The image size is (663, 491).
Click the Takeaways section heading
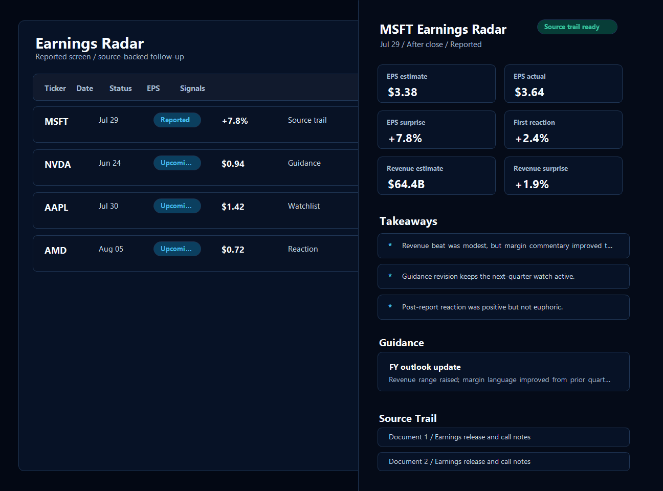(x=408, y=221)
